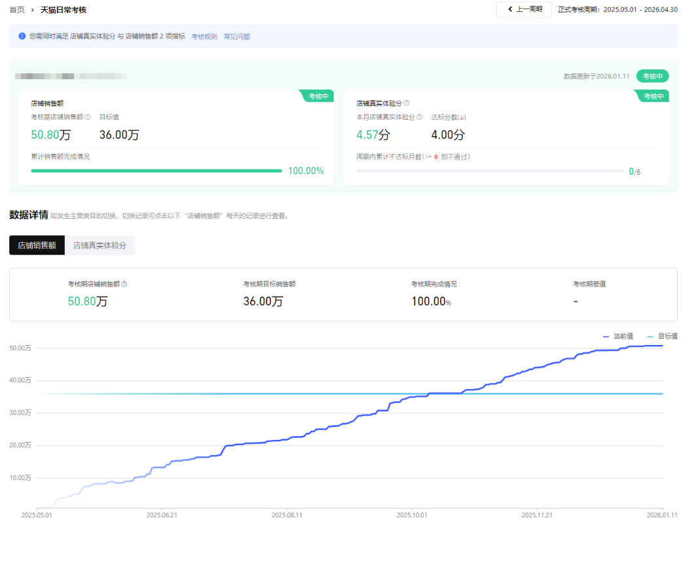Click the green 累计销售额完成情况 progress bar
Viewport: 681px width, 586px height.
(156, 171)
